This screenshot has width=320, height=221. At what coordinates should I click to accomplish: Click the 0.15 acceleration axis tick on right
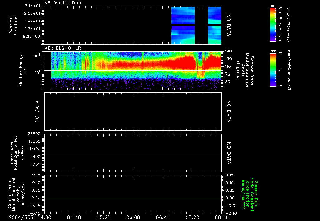pyautogui.click(x=230, y=175)
